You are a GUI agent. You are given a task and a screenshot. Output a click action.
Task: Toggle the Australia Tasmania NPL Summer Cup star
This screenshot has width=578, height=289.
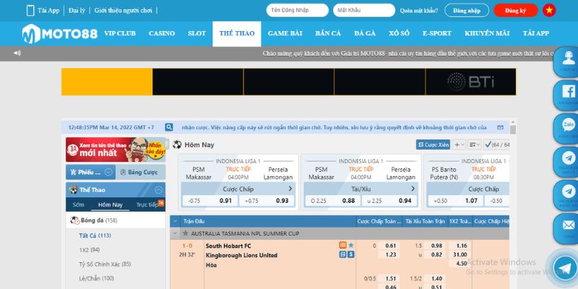186,233
